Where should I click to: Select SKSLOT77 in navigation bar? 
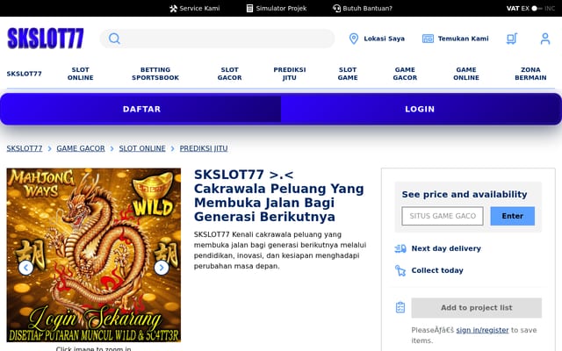[x=24, y=74]
